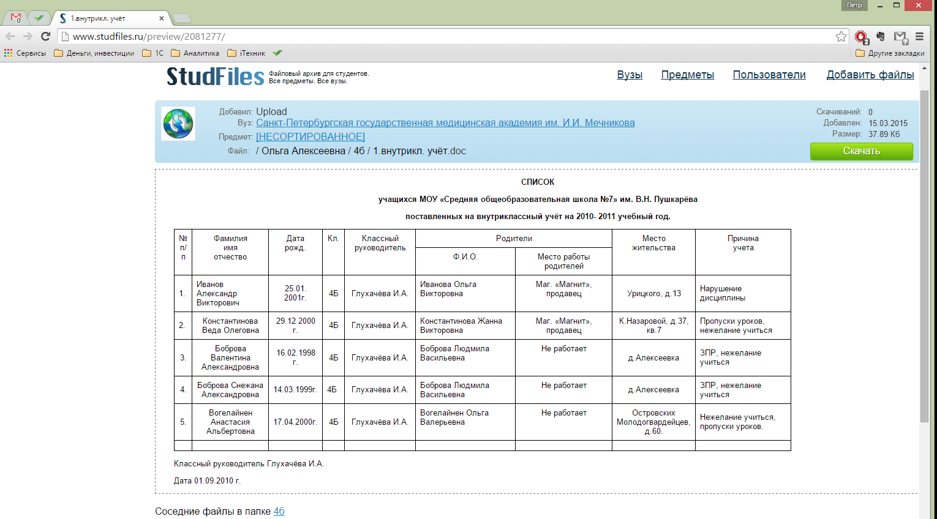
Task: Switch to the green checkmark pinned tab
Action: 39,18
